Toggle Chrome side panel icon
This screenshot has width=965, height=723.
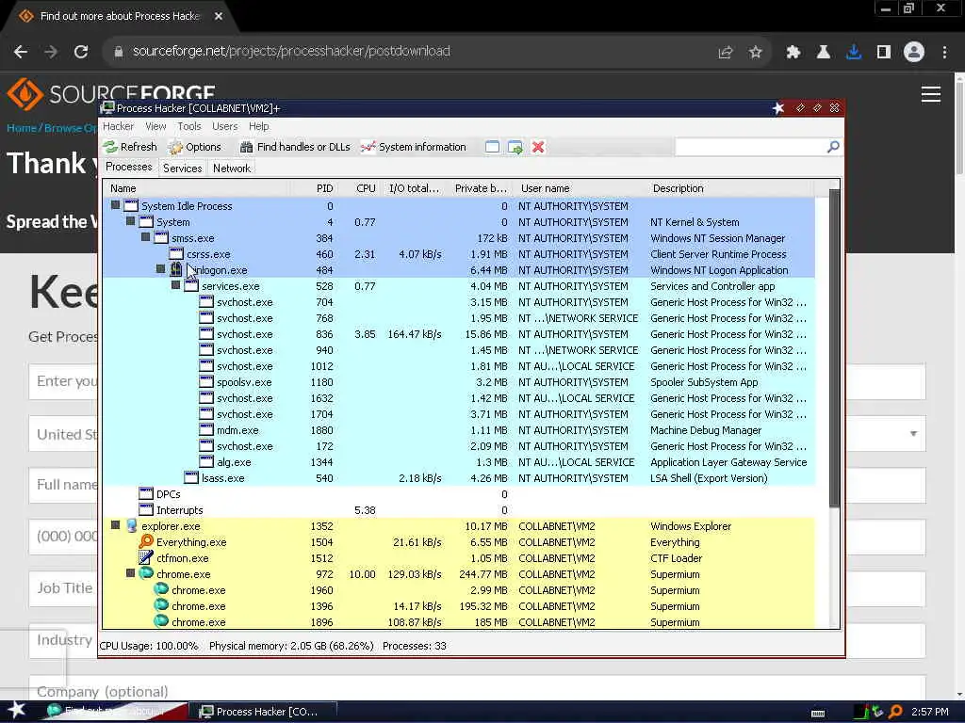click(x=884, y=53)
